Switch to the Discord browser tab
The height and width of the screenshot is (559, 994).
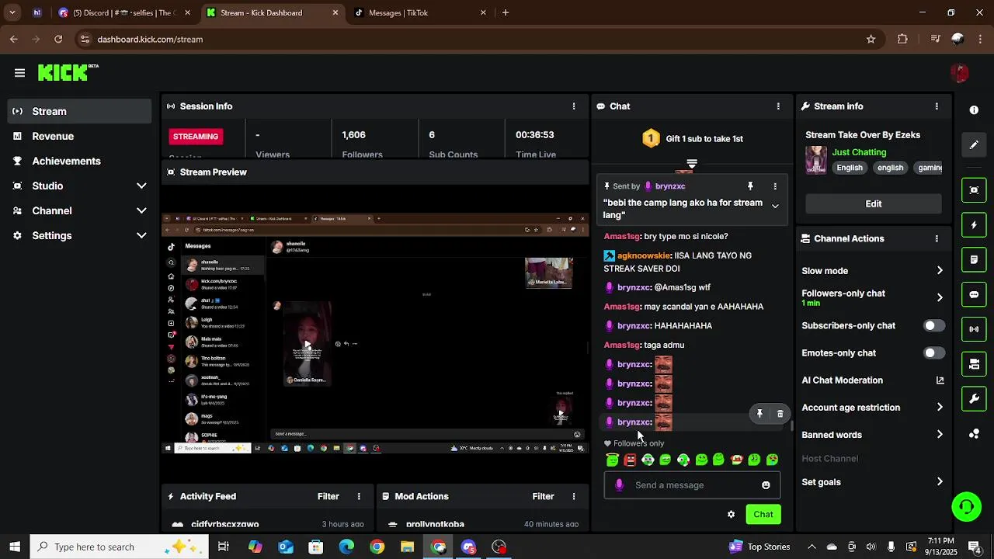[x=124, y=12]
